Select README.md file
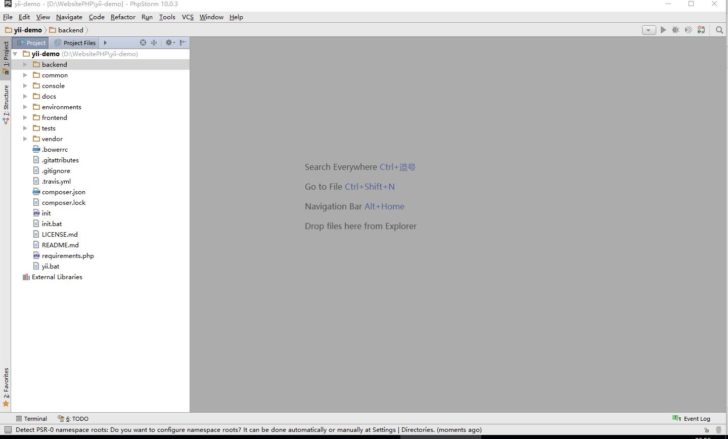 pyautogui.click(x=60, y=245)
